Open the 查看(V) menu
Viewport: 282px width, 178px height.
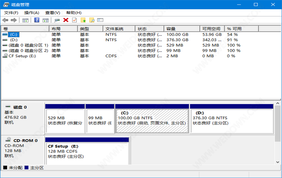[x=52, y=13]
